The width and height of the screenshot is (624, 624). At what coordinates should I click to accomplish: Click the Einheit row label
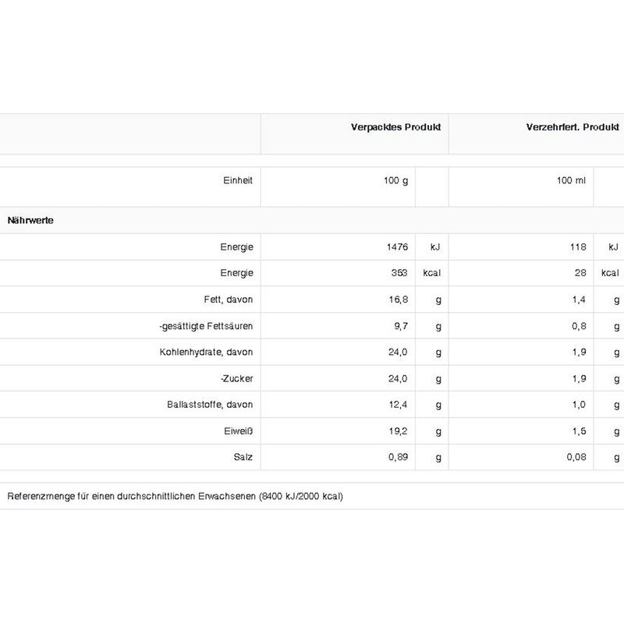click(238, 180)
